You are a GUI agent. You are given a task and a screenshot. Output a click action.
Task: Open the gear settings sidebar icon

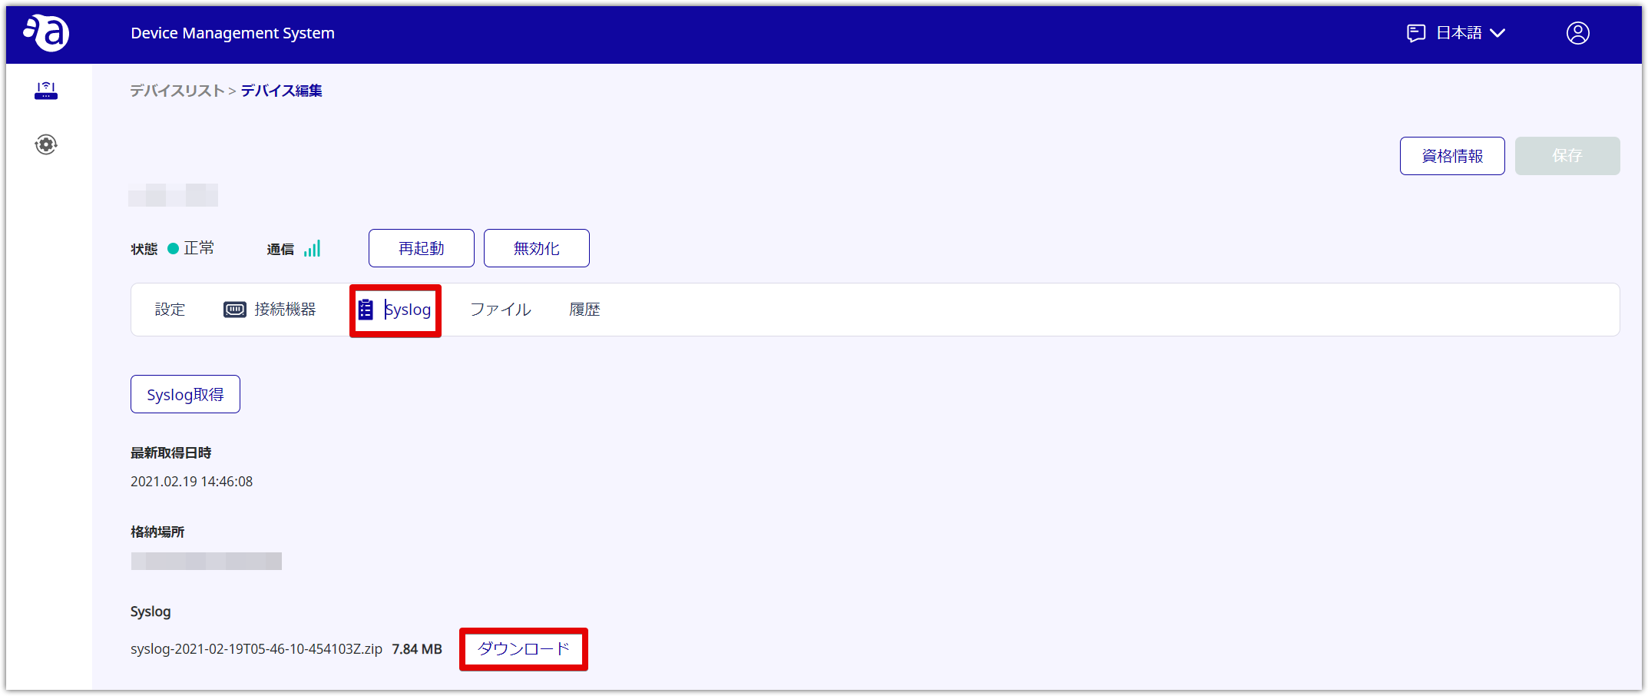46,144
